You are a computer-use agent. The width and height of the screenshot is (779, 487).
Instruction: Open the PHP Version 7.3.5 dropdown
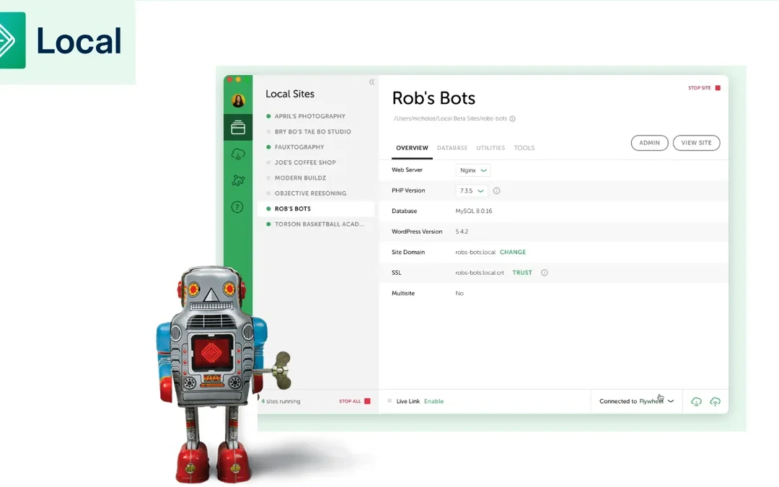(x=472, y=191)
